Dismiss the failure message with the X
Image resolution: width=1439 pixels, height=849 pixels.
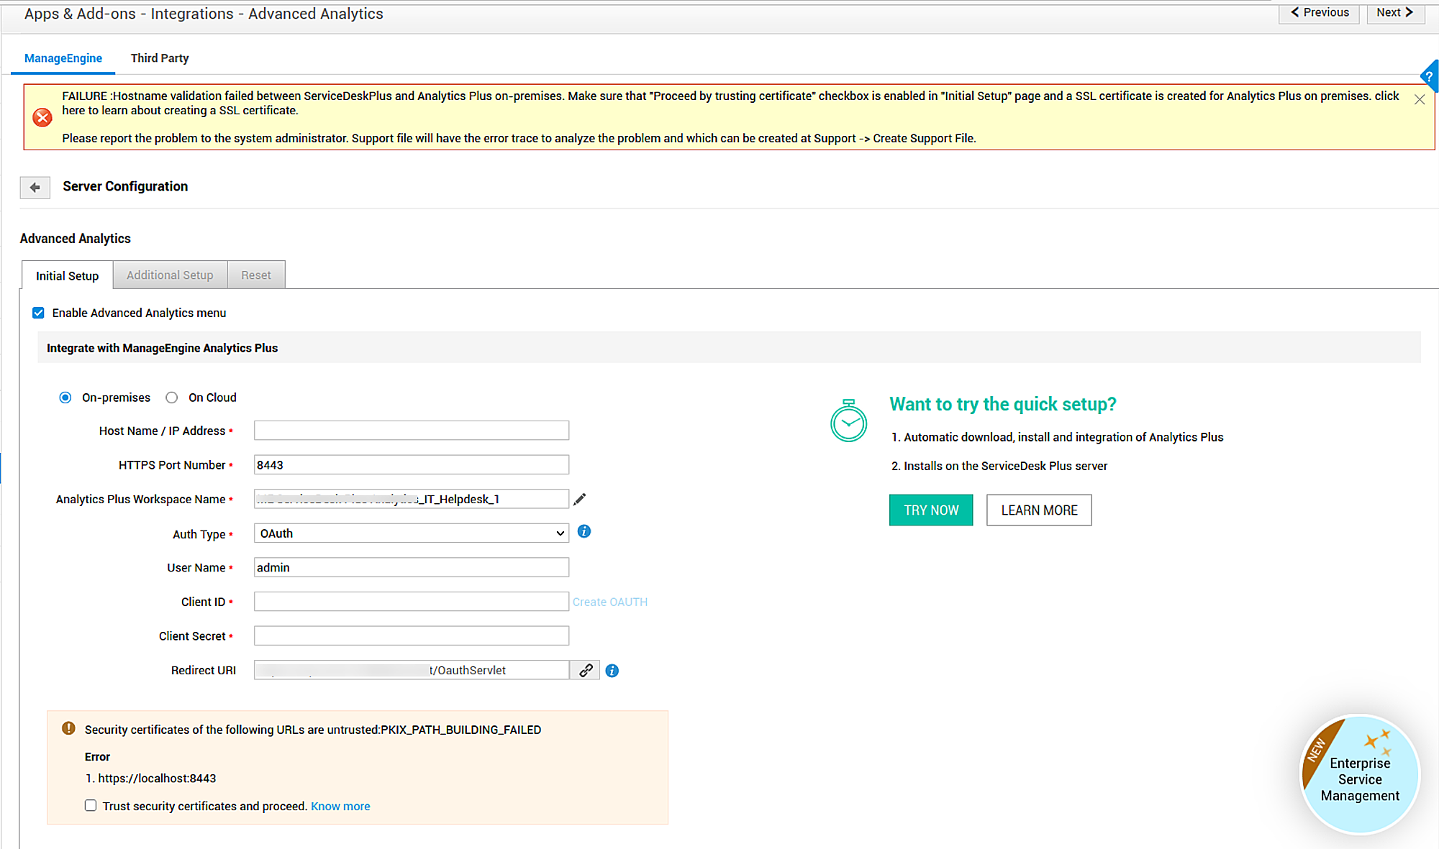tap(1419, 100)
